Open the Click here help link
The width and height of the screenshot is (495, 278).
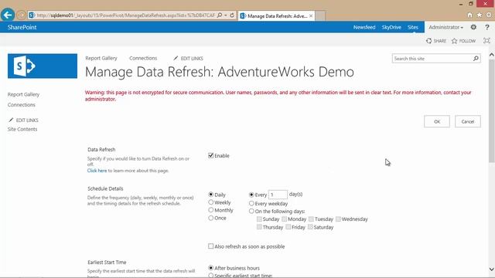(x=97, y=171)
